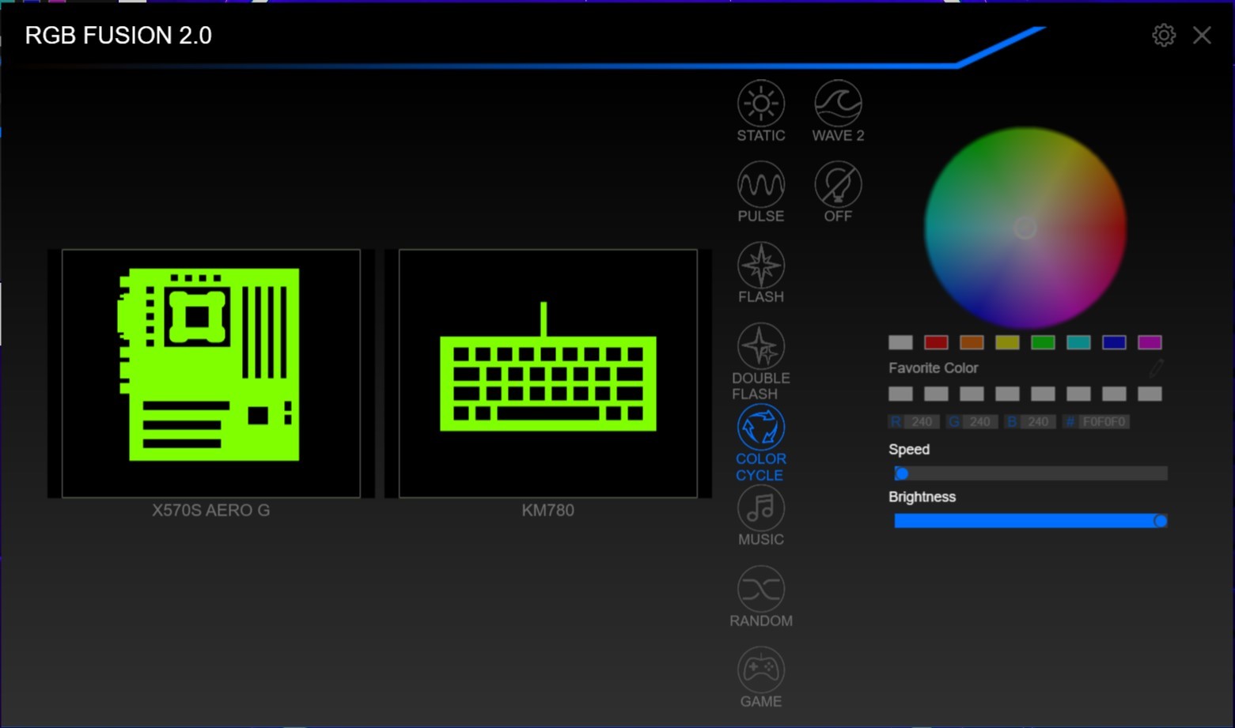
Task: Pick a hue on the color wheel
Action: (x=1025, y=228)
